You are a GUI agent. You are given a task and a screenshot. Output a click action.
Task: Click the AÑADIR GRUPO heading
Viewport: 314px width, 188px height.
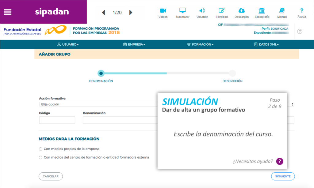[55, 54]
